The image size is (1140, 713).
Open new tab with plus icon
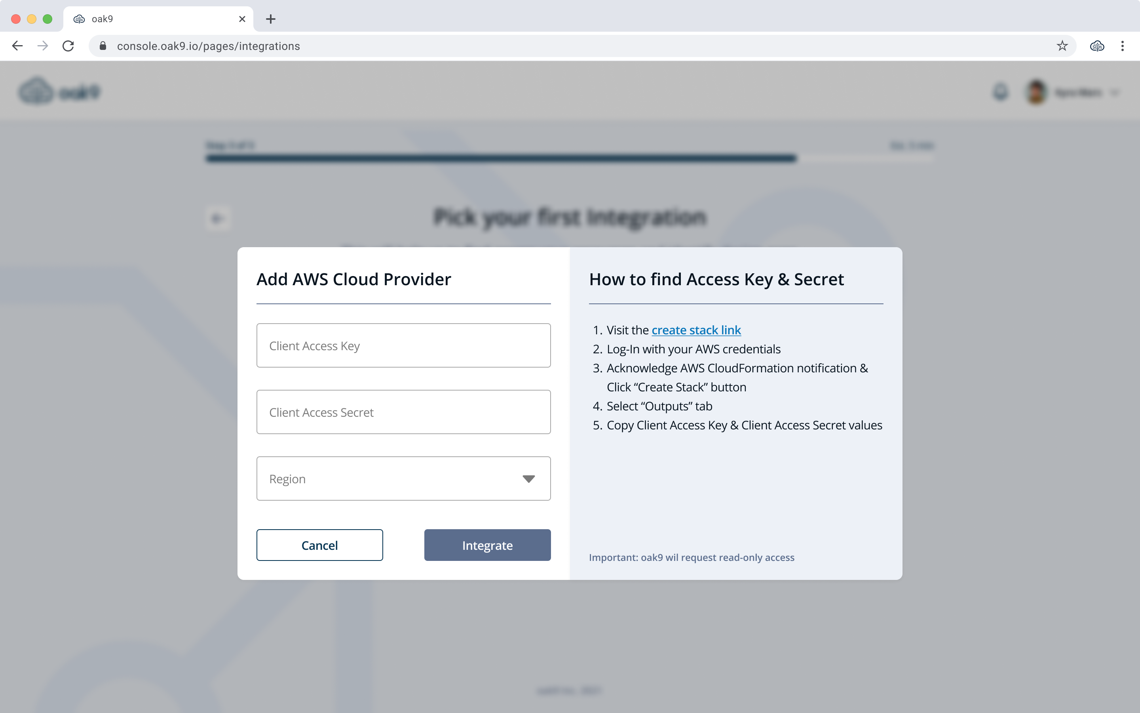point(270,19)
